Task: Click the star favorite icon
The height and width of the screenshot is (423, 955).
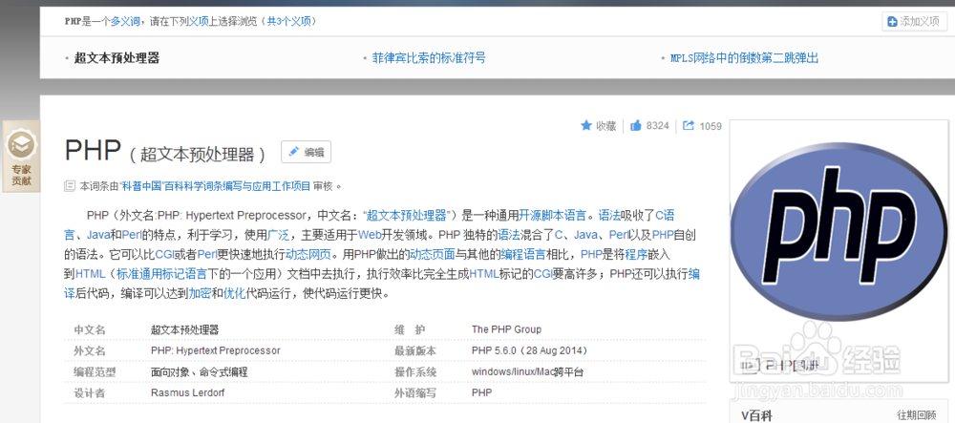Action: (586, 125)
